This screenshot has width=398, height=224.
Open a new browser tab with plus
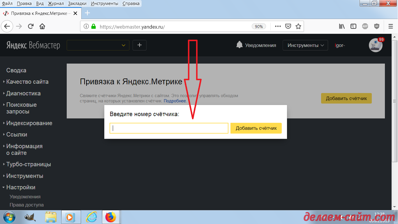[x=87, y=13]
